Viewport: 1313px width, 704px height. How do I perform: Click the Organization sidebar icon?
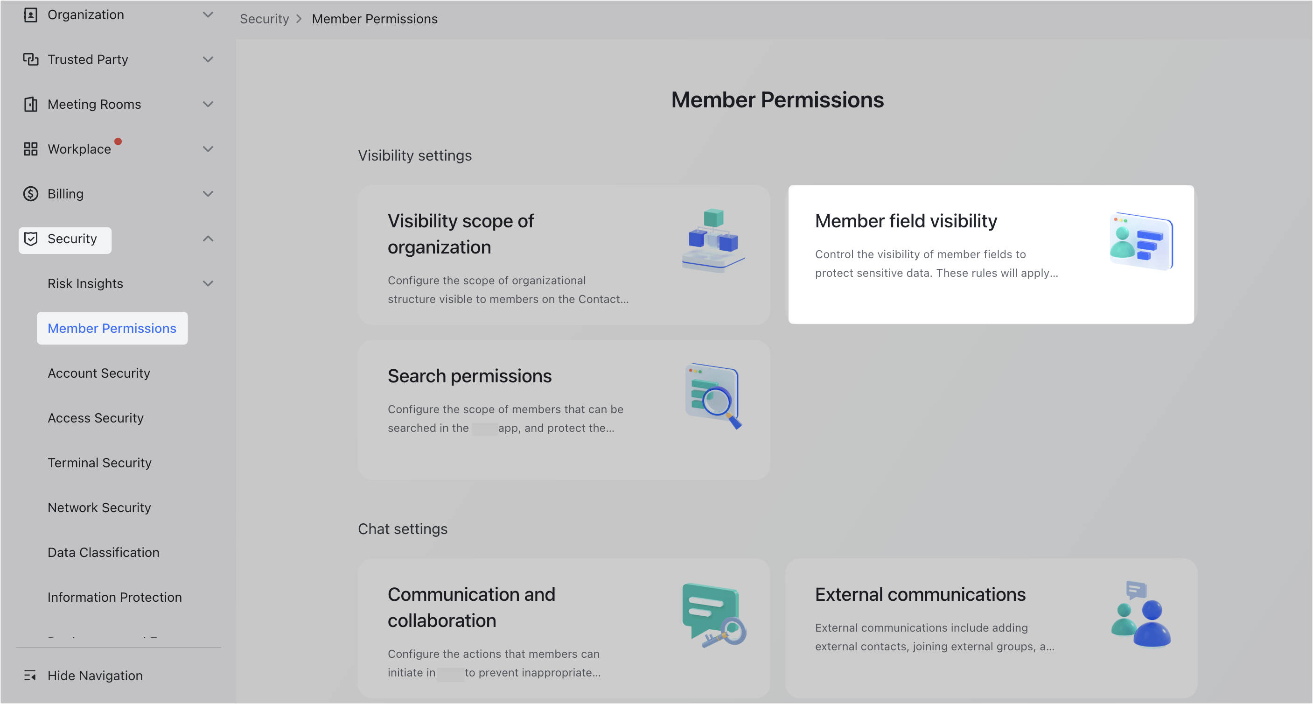point(30,14)
